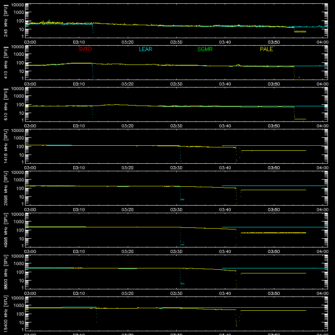The image size is (335, 335).
Task: Click the 04:00 time label below the 245 MHz plot
Action: [x=322, y=42]
